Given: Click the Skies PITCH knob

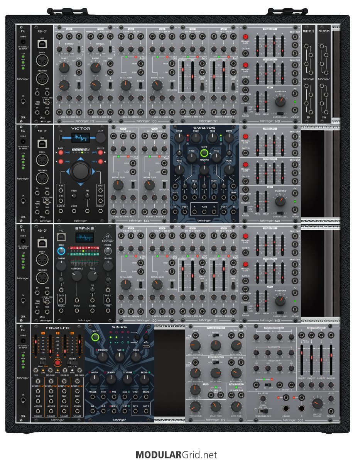Looking at the screenshot, I should (x=136, y=357).
